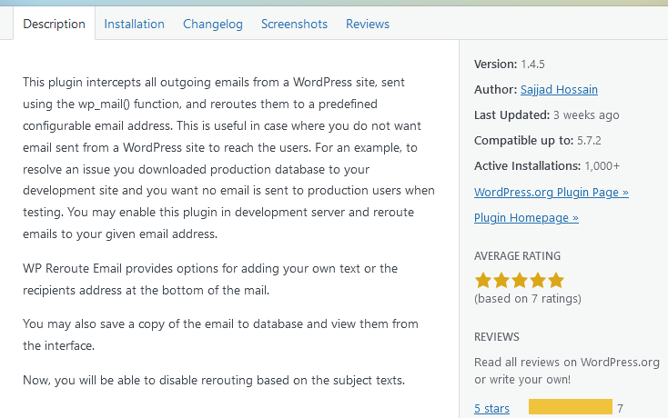Screen dimensions: 668x418
Task: Click the first rating star icon
Action: pos(483,280)
